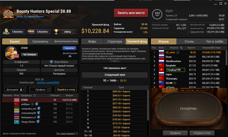This screenshot has height=137, width=228.
Task: Click the search icon in players header
Action: [x=181, y=48]
